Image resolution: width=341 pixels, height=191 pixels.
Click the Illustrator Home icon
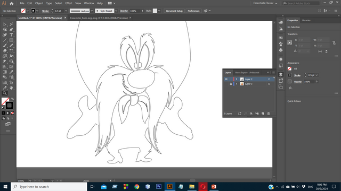(12, 3)
